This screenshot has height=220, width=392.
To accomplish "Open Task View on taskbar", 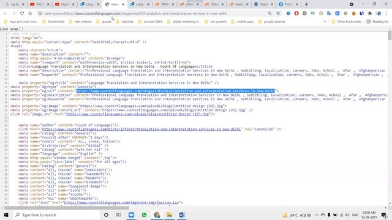I will pos(118,215).
